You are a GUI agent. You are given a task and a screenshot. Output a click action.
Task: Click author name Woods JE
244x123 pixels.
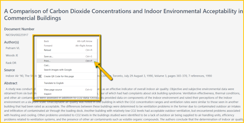point(12,55)
